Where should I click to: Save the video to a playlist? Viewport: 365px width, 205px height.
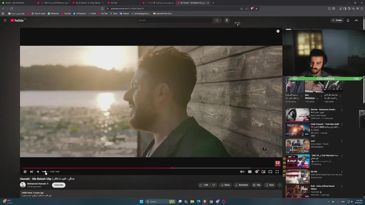(269, 185)
